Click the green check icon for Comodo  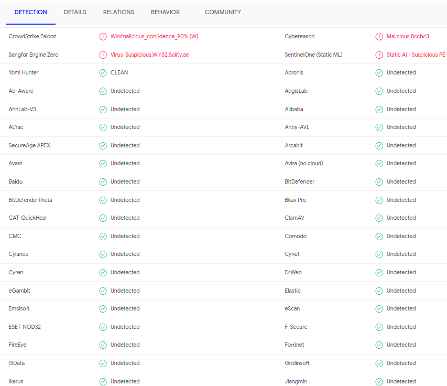[379, 236]
